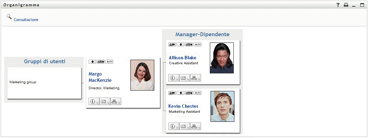Select the Marketing group box

click(44, 83)
